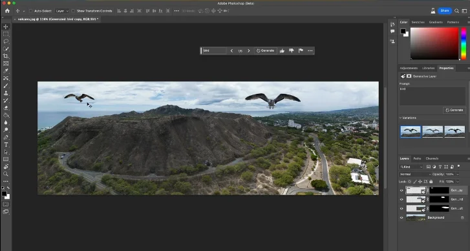Switch to the Swatches tab
Image resolution: width=470 pixels, height=251 pixels.
point(418,22)
